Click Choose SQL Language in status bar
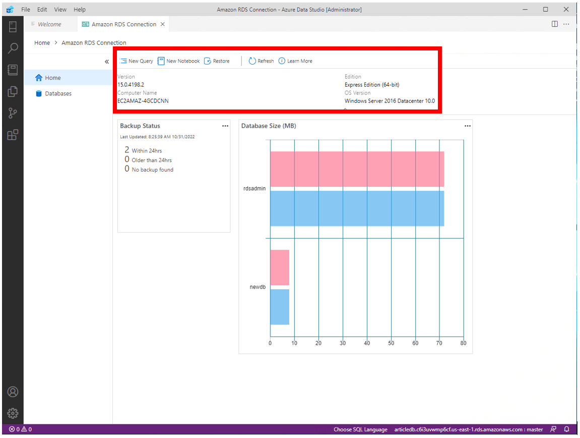Image resolution: width=580 pixels, height=438 pixels. [x=360, y=429]
